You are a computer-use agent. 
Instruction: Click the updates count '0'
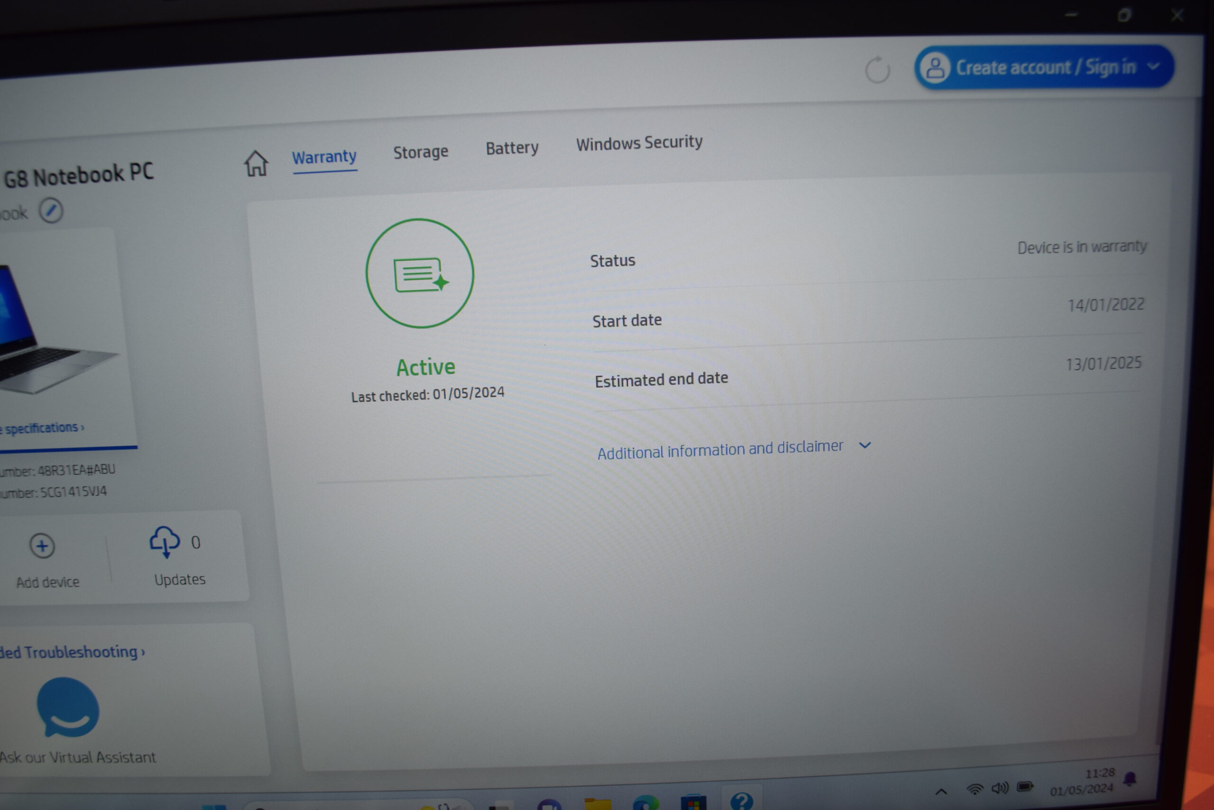point(196,542)
